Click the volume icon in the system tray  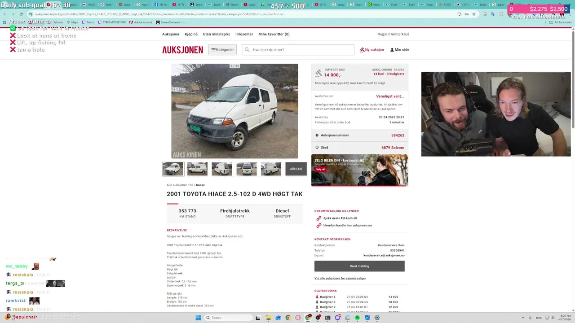coord(553,318)
